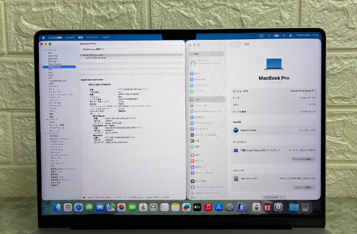This screenshot has height=234, width=357.
Task: Collapse Apple SSD Controller device row
Action: pos(81,55)
